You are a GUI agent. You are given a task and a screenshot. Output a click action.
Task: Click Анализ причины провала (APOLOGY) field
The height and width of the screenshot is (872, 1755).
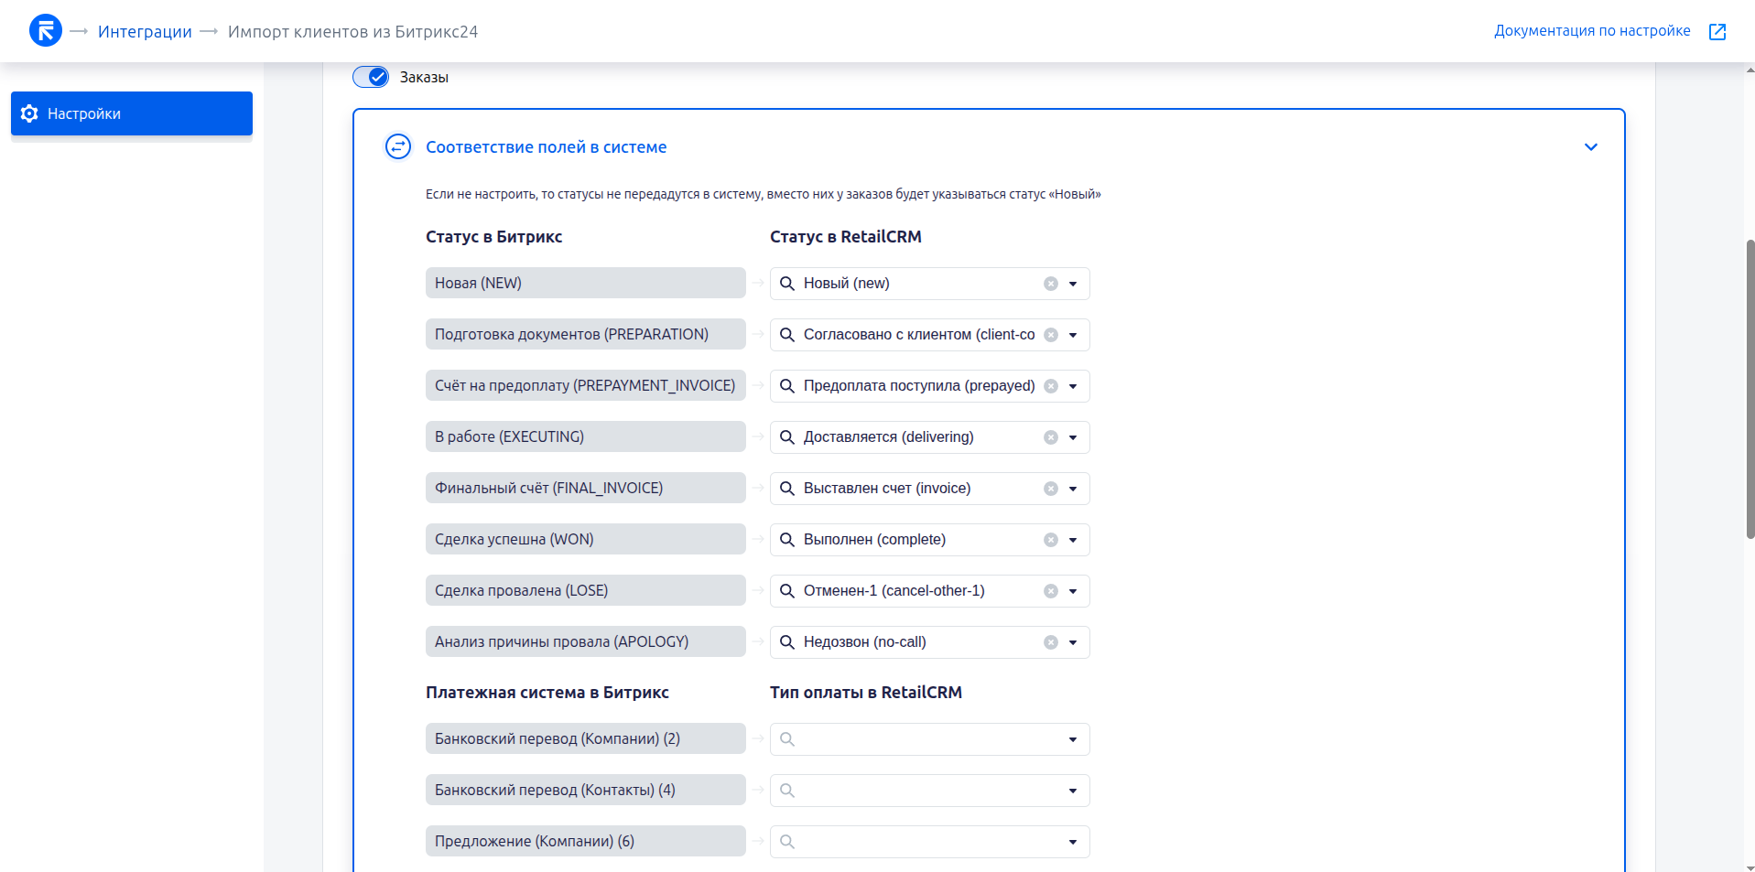coord(586,641)
